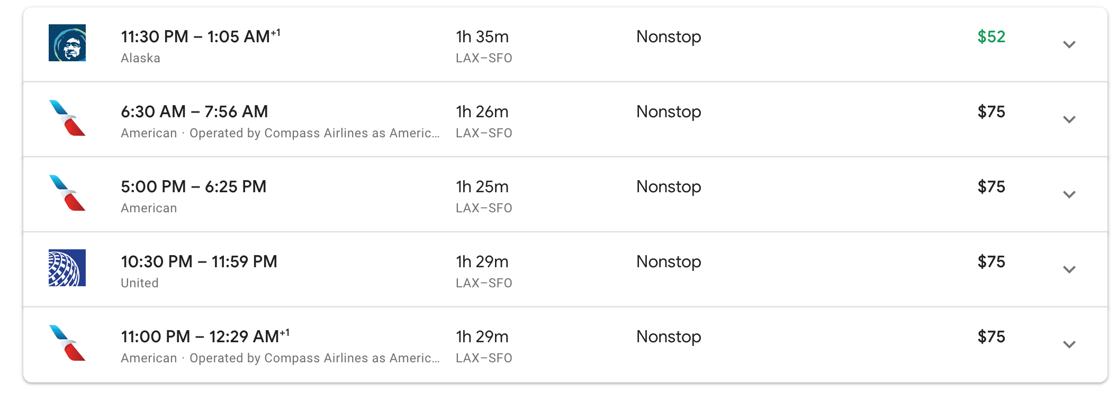Pick the 11:00 PM – 12:29 AM flight
This screenshot has width=1117, height=394.
tap(205, 336)
